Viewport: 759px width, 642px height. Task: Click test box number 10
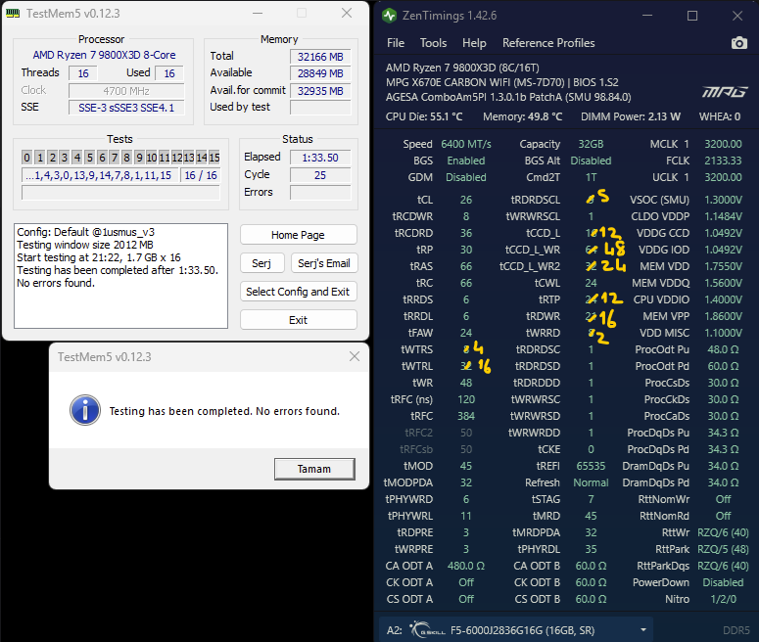[x=152, y=158]
